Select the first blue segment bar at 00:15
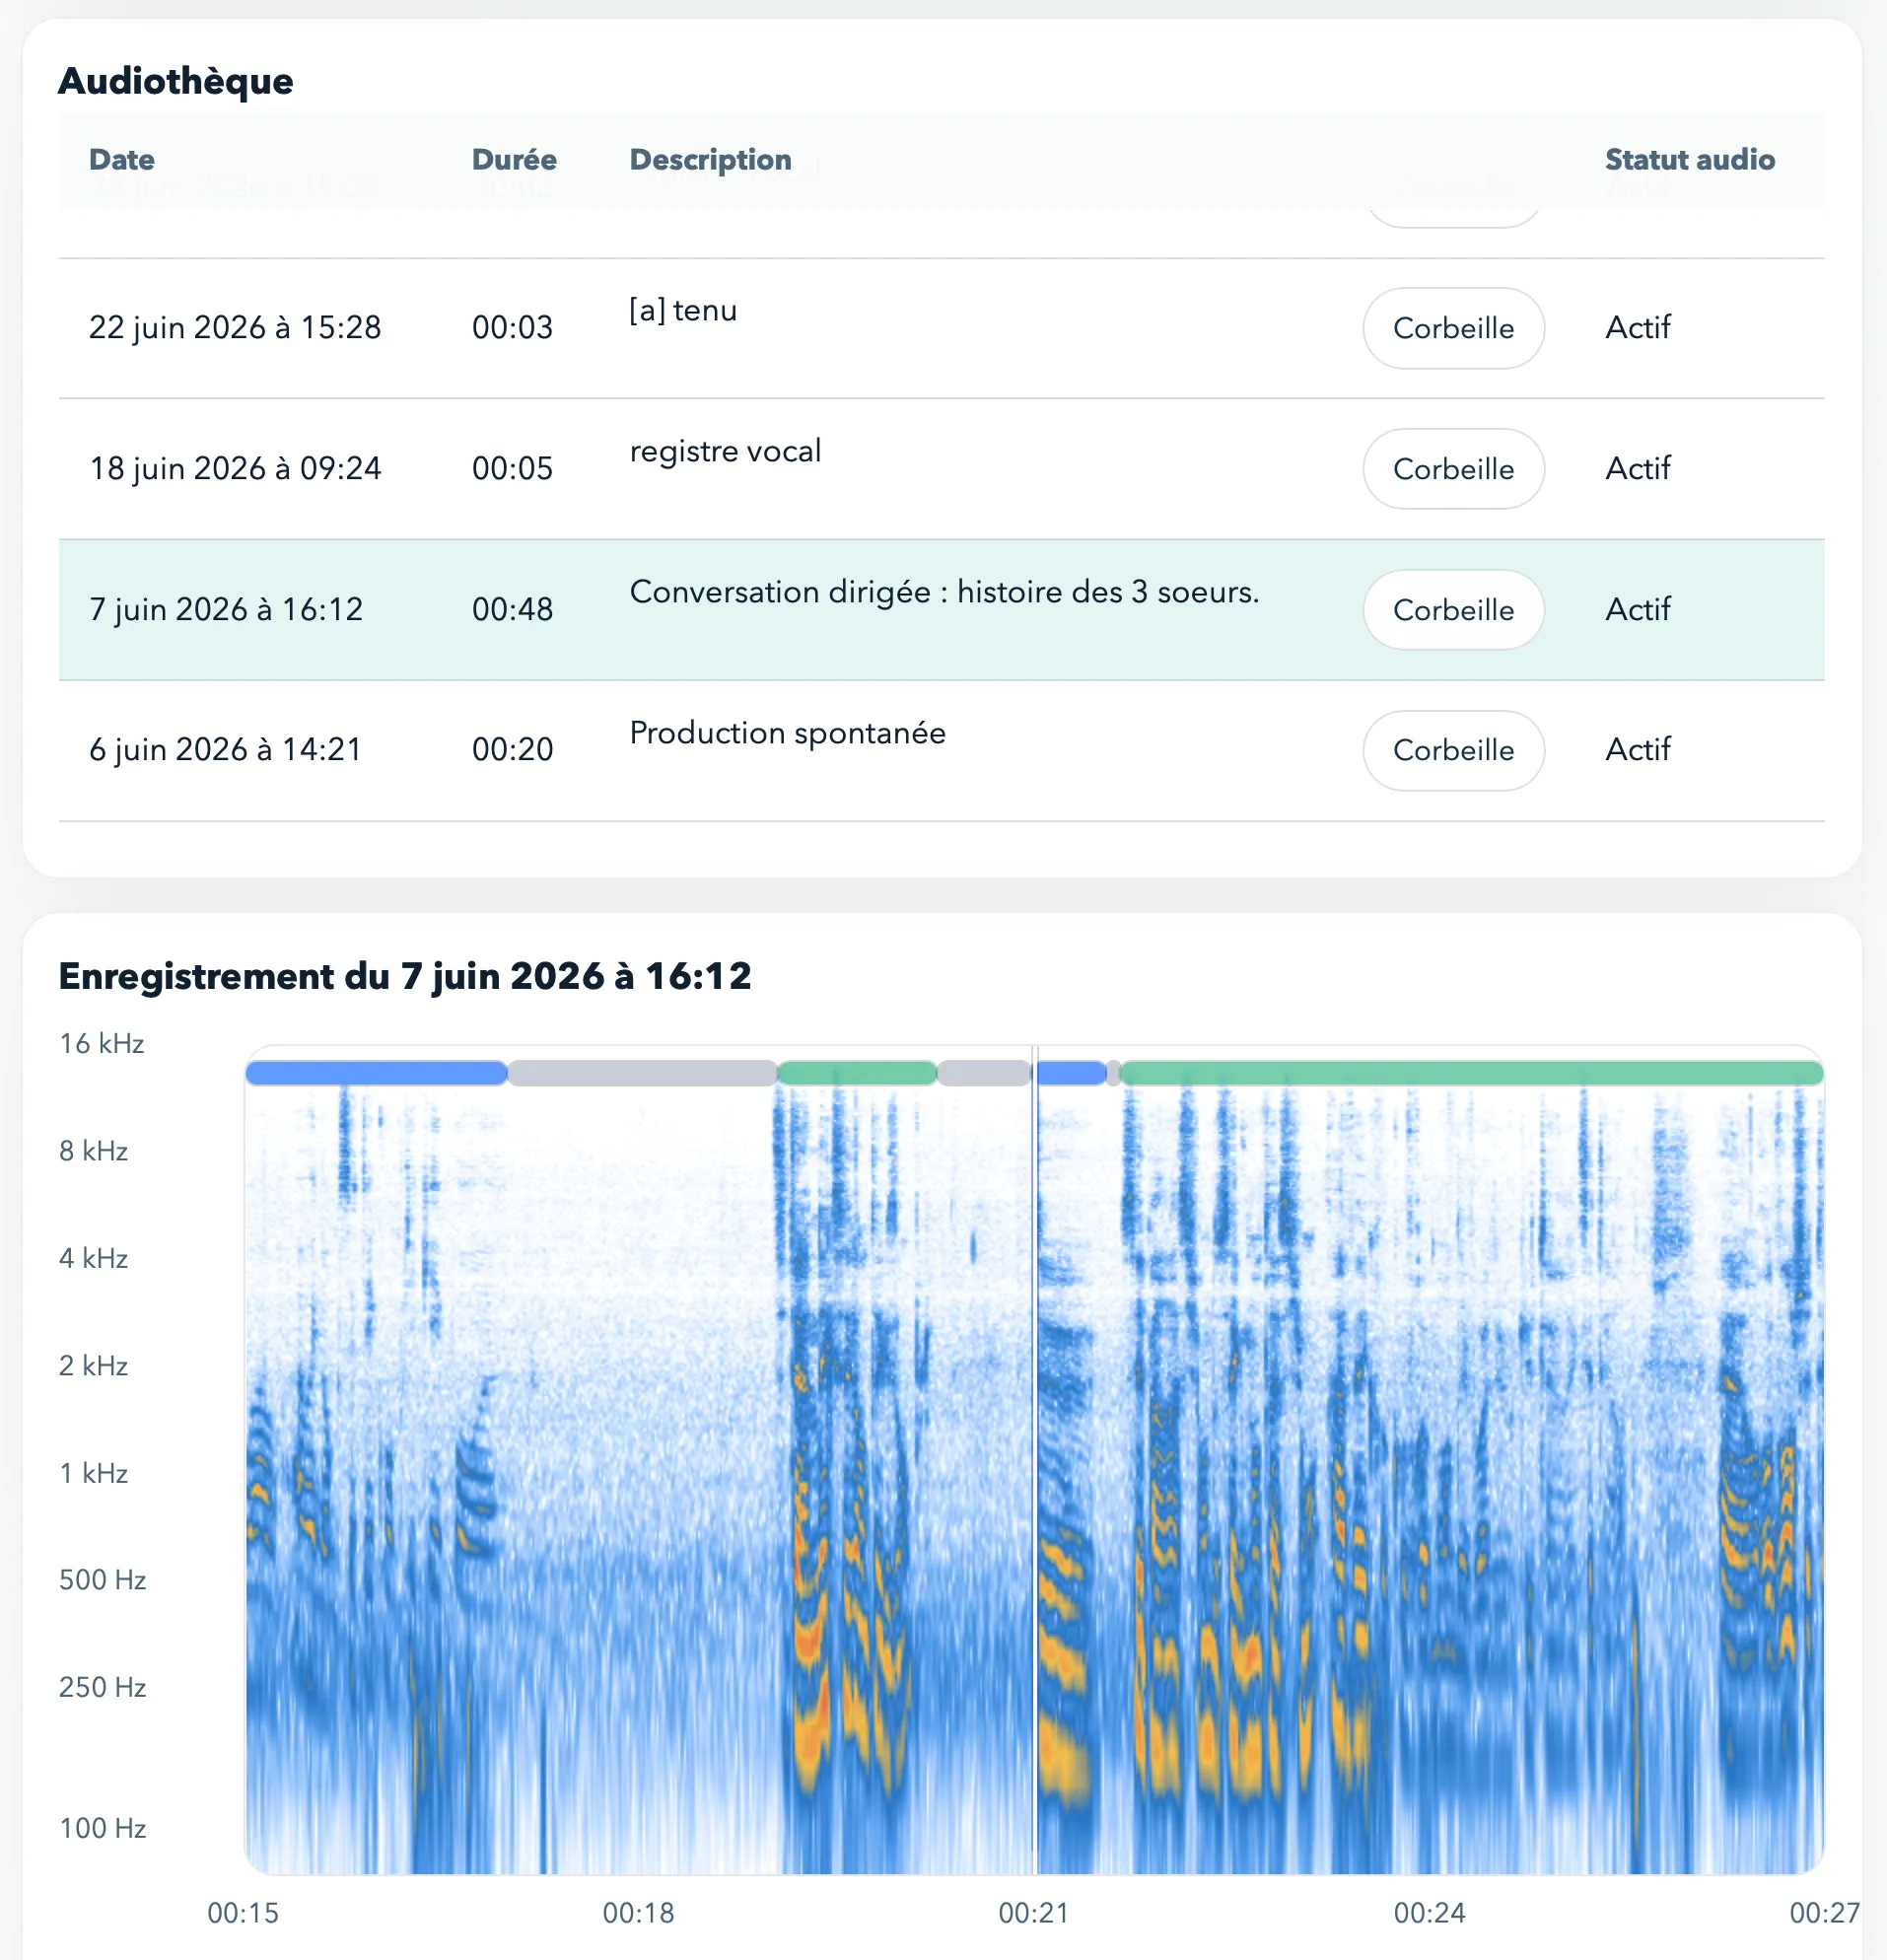The height and width of the screenshot is (1960, 1887). (376, 1073)
